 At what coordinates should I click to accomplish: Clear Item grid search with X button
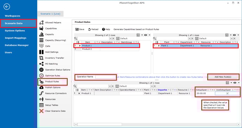point(113,39)
